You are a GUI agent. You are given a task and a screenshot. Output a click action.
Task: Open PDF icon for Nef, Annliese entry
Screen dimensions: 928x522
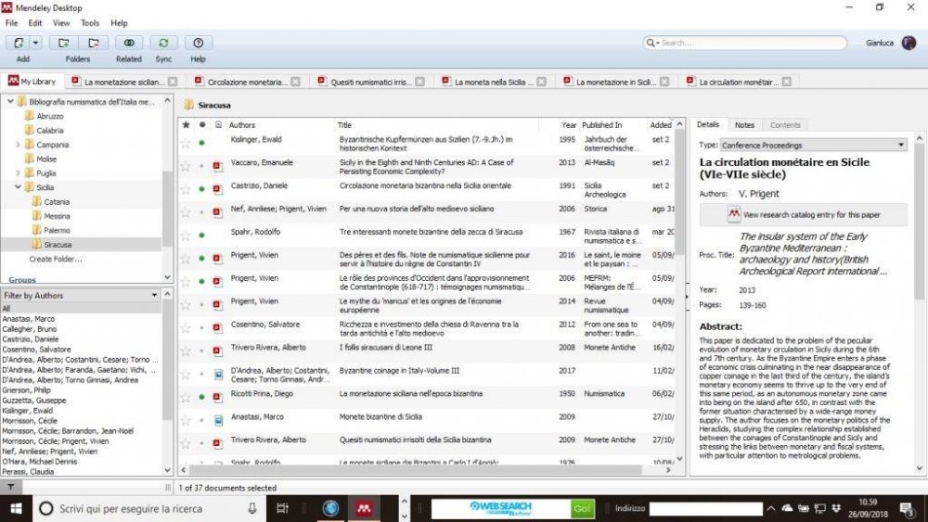click(x=218, y=212)
